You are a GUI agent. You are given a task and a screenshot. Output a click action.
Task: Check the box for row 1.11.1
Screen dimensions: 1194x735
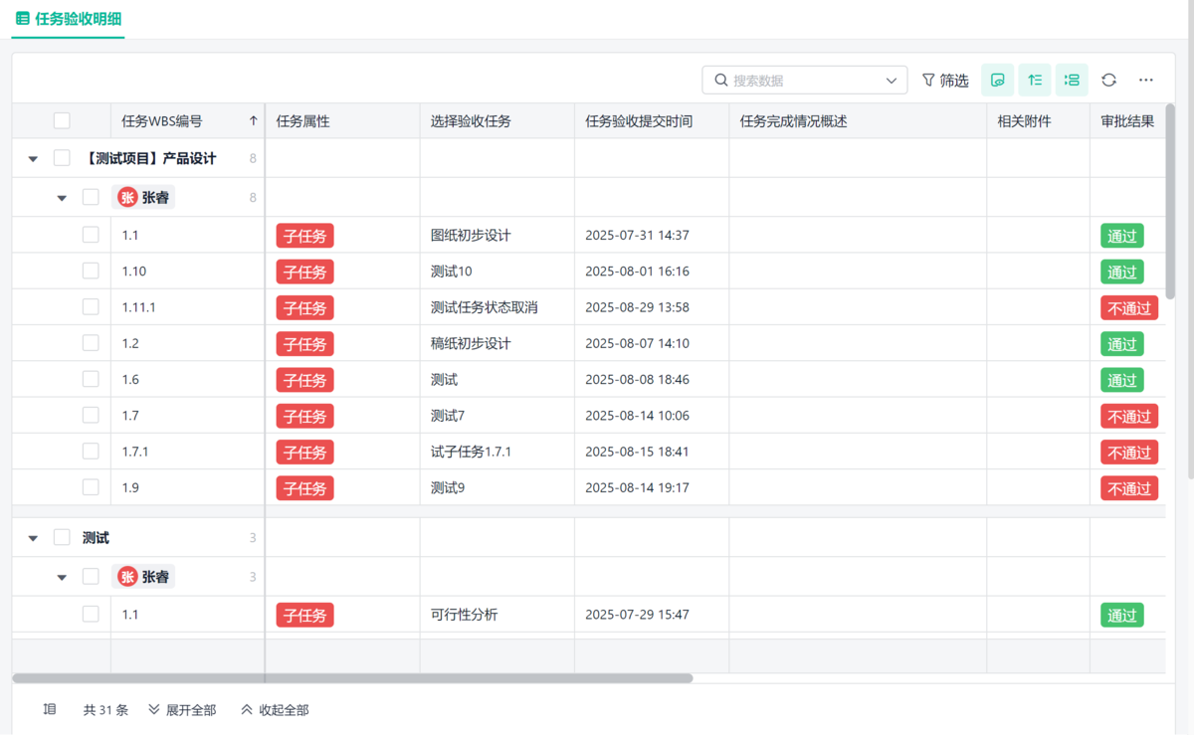click(91, 307)
